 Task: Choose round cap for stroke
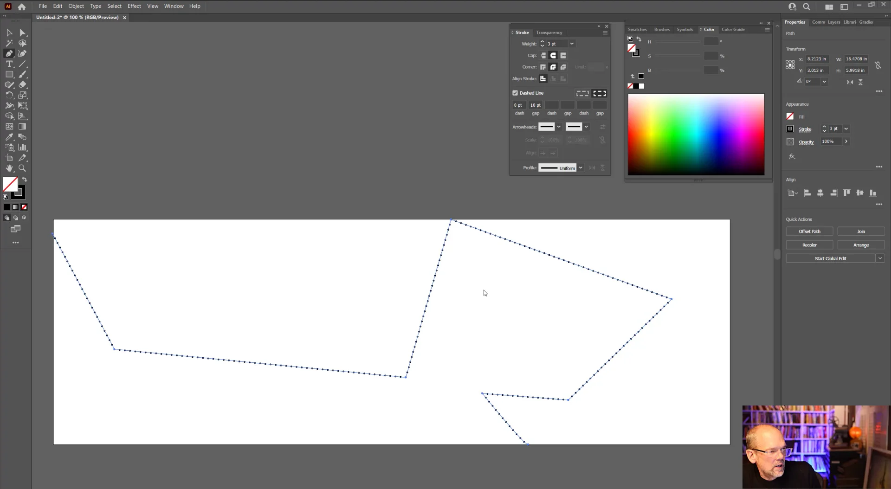[553, 55]
